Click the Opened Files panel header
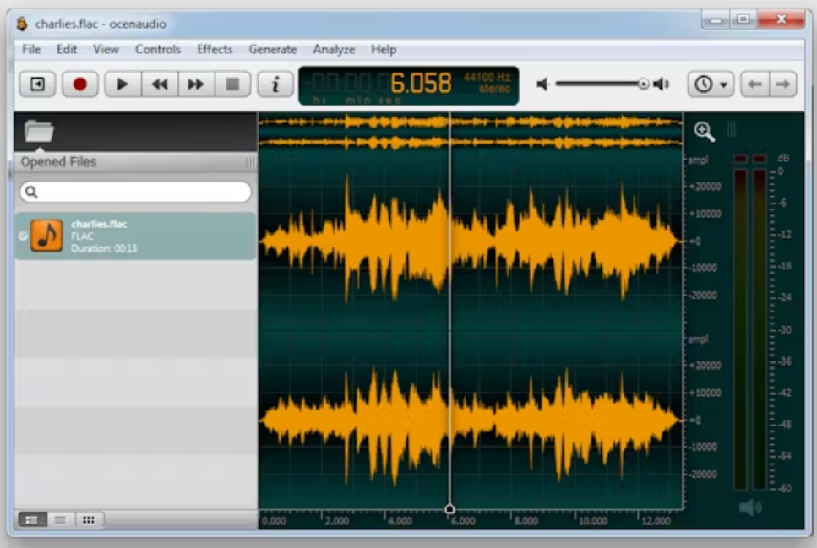The image size is (817, 548). pos(135,162)
